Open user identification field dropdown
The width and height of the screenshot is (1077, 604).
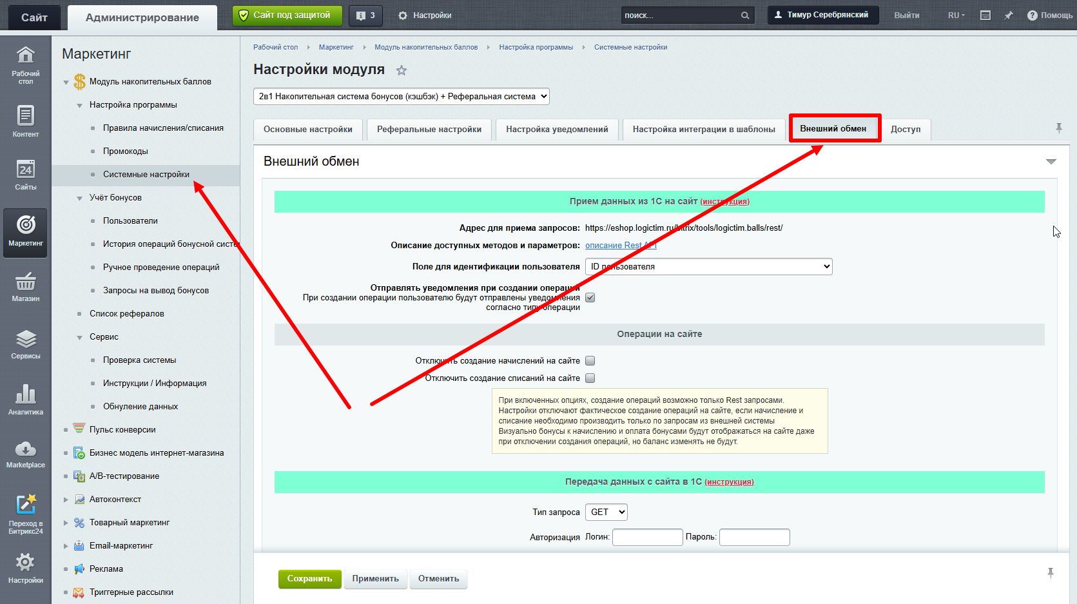pyautogui.click(x=708, y=267)
